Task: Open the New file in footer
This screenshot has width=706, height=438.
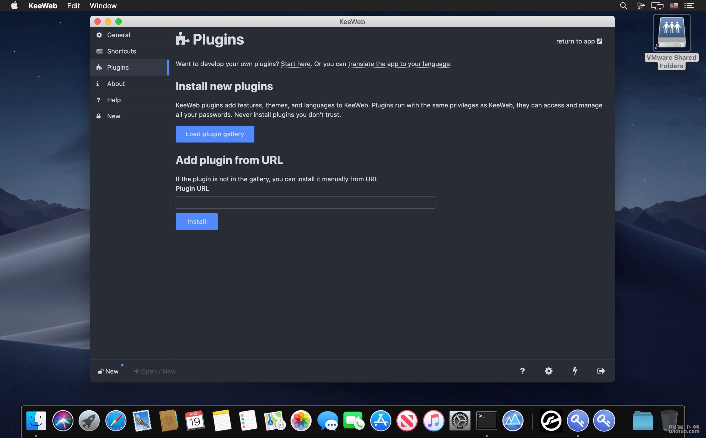Action: click(108, 371)
